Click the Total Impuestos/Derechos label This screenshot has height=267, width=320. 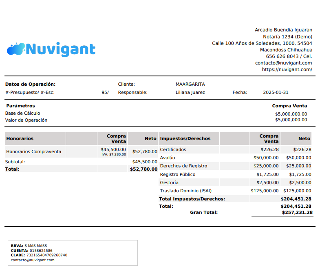192,199
